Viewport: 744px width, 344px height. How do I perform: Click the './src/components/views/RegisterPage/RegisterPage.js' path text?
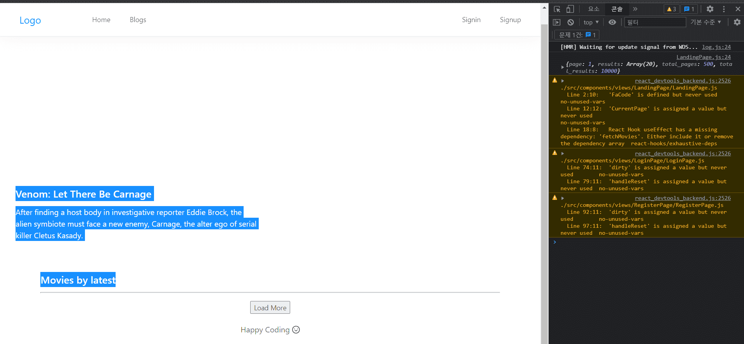642,205
